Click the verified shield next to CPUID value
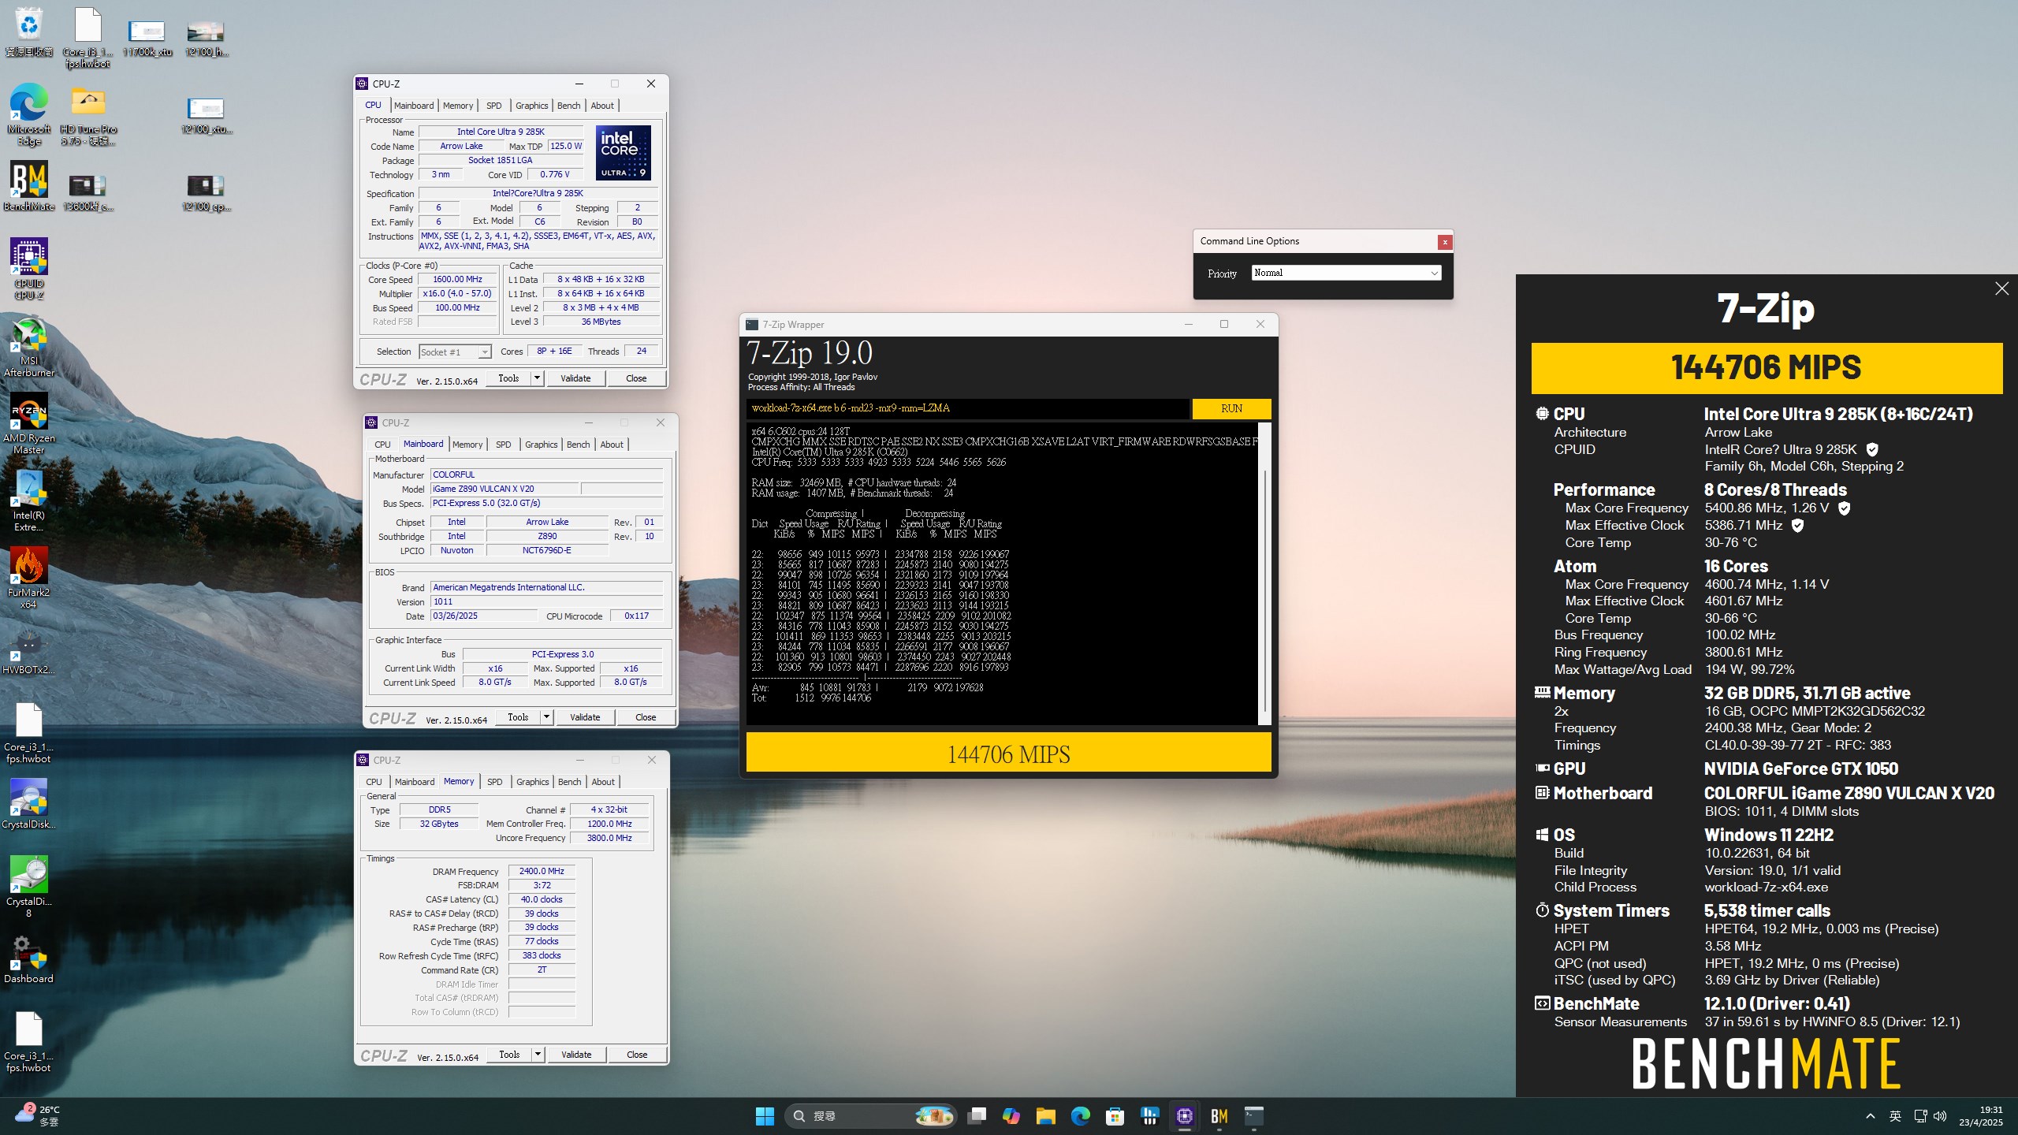Viewport: 2018px width, 1135px height. tap(1872, 449)
